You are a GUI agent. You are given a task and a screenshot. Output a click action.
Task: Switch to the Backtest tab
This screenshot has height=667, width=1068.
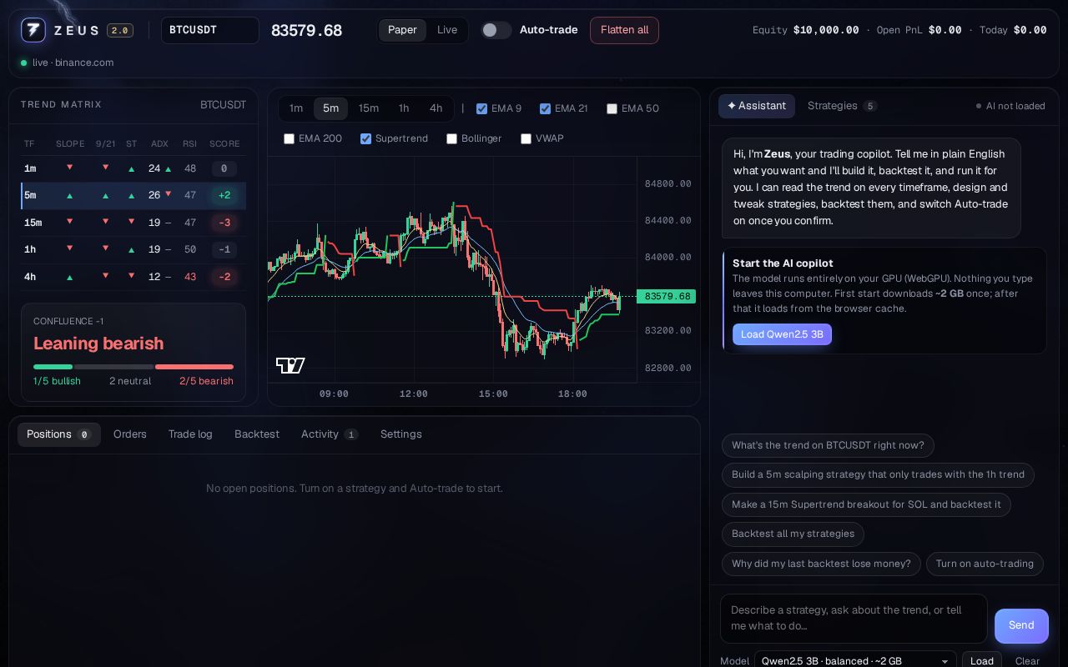pos(257,434)
